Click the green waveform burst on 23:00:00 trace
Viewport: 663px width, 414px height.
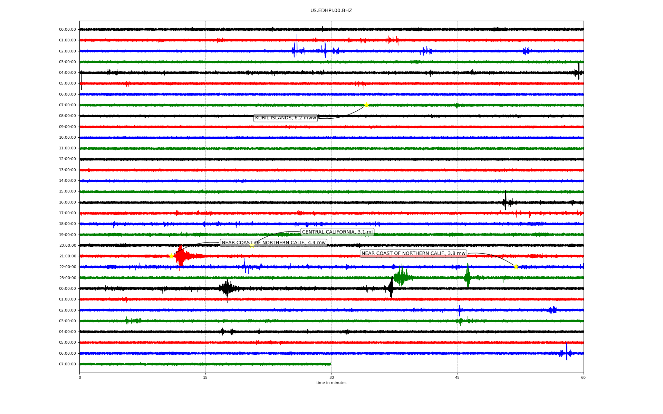pos(401,276)
